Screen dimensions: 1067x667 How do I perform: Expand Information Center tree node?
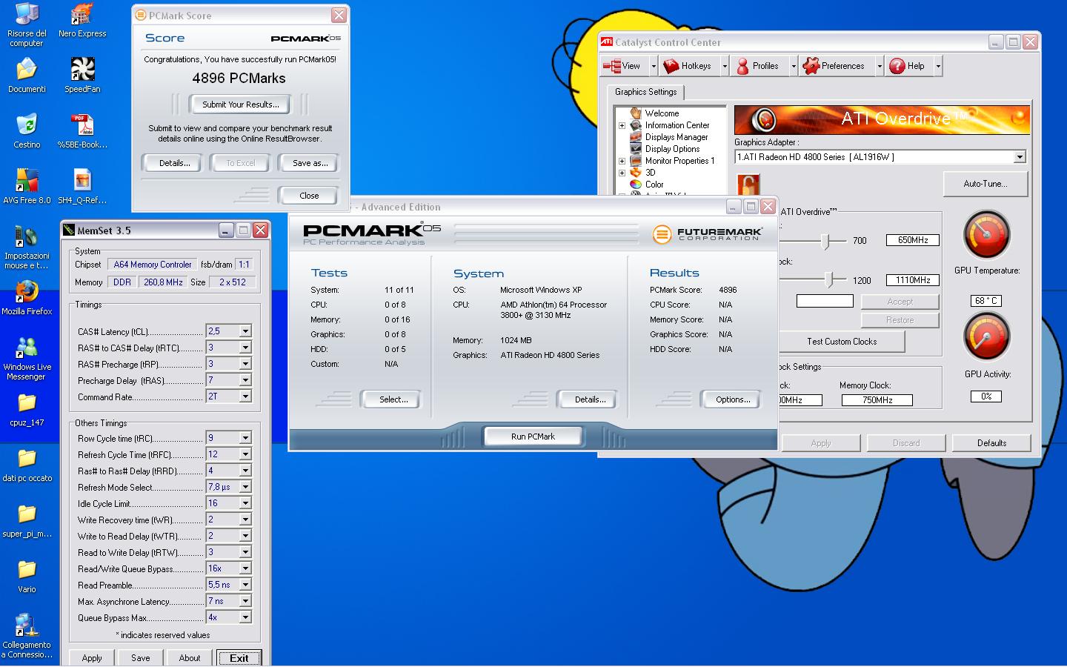coord(622,125)
